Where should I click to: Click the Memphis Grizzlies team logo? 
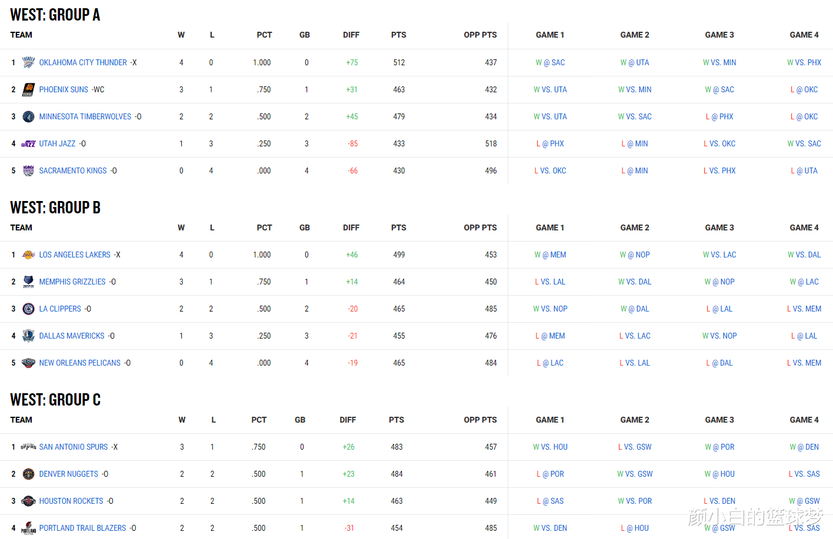[28, 282]
